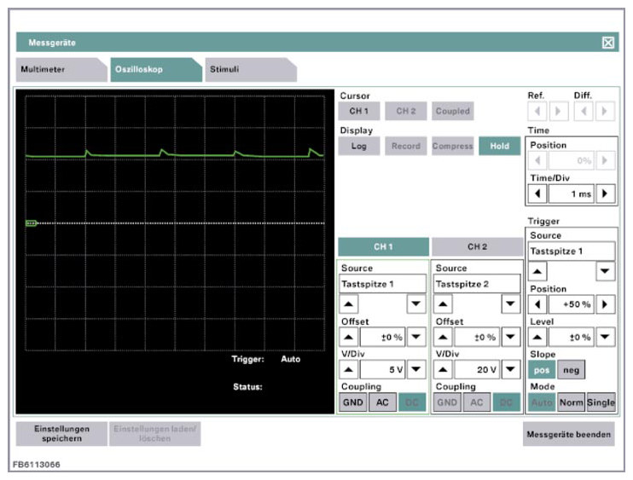Set trigger mode to Norm
The width and height of the screenshot is (633, 480).
(571, 402)
